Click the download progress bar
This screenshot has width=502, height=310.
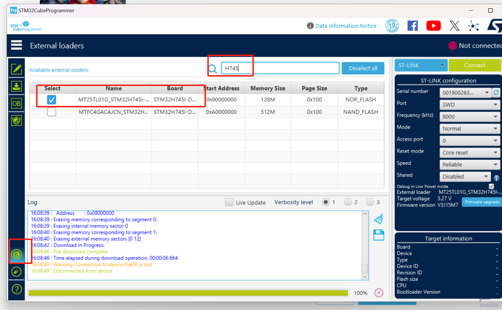tap(188, 293)
